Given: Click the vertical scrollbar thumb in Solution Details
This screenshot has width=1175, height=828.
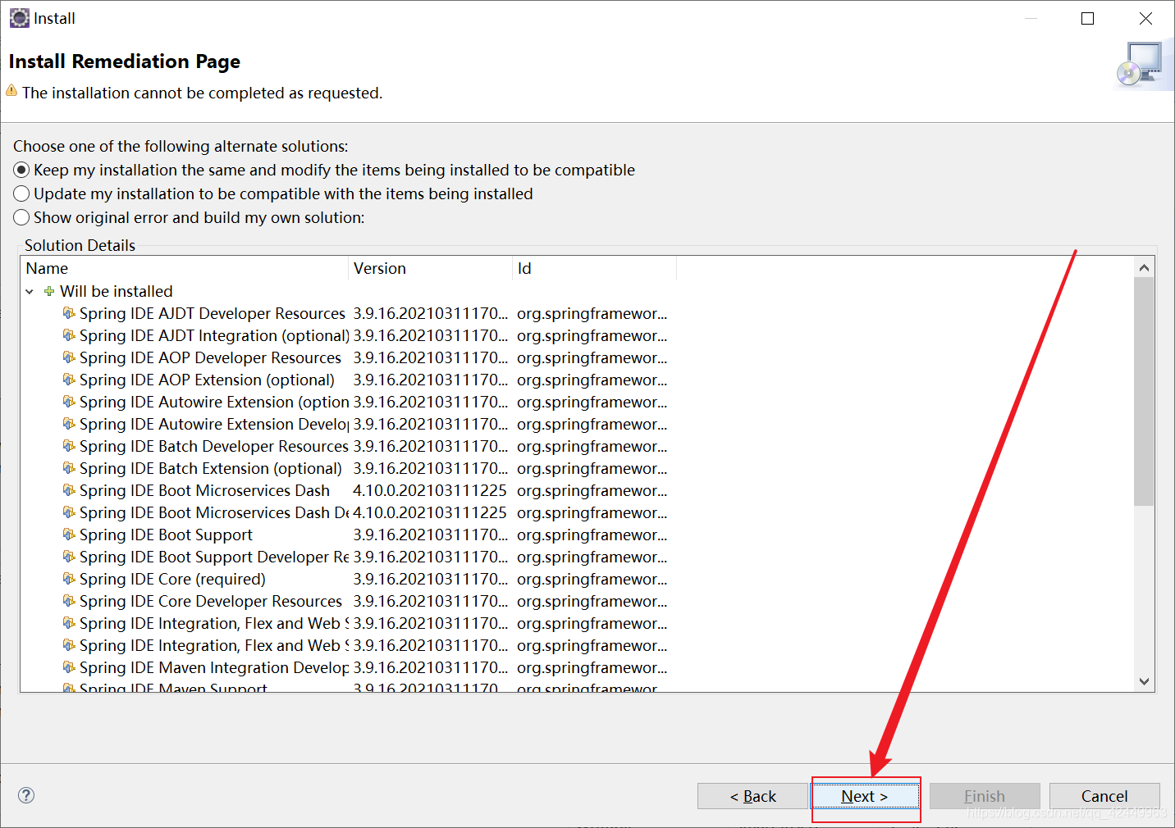Looking at the screenshot, I should coord(1144,391).
